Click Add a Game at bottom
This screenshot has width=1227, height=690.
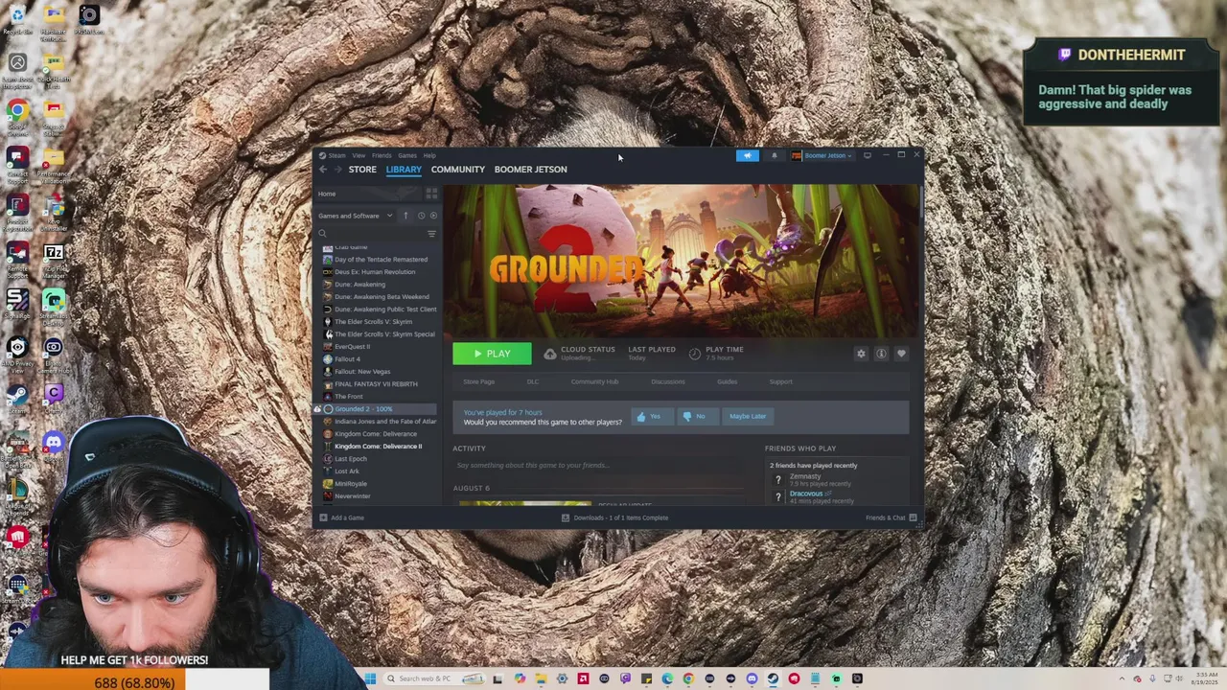tap(341, 517)
